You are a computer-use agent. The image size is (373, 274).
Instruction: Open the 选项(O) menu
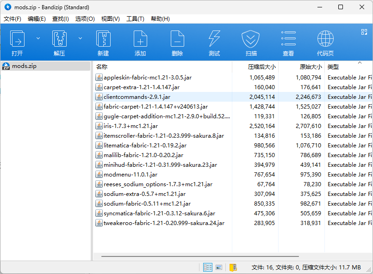click(x=85, y=19)
